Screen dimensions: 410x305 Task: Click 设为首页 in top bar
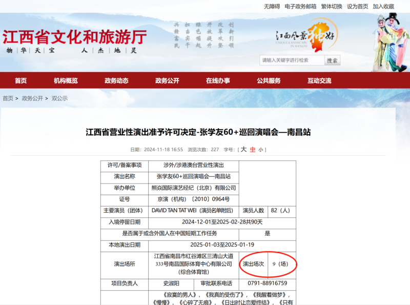[x=357, y=7]
